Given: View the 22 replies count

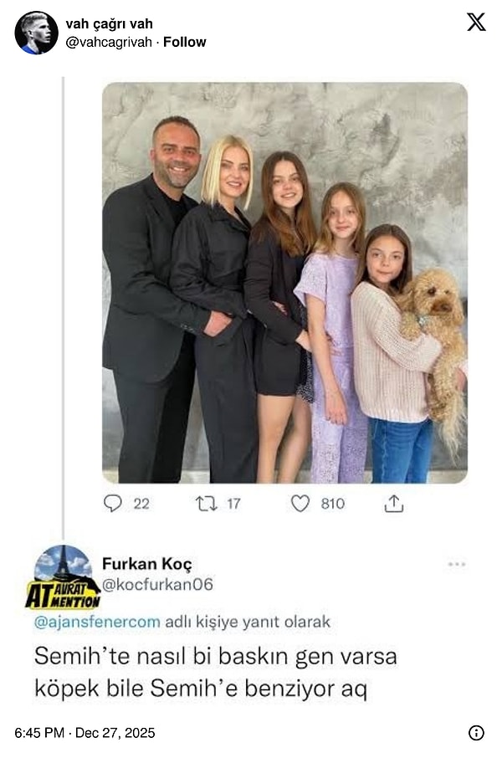Looking at the screenshot, I should pyautogui.click(x=141, y=504).
